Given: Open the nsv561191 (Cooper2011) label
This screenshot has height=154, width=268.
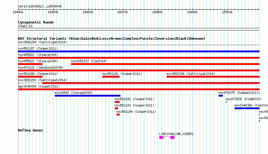Looking at the screenshot, I should (122, 74).
